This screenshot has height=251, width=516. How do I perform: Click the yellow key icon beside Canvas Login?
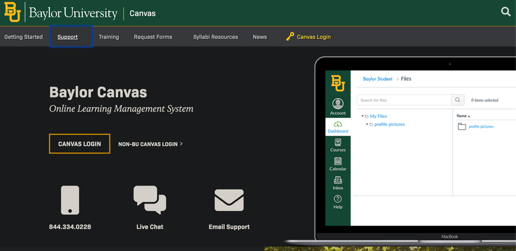[290, 37]
